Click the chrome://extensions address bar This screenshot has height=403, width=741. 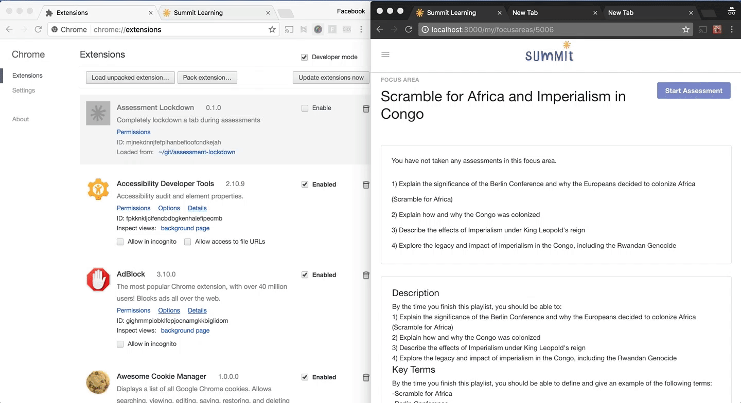click(x=165, y=29)
